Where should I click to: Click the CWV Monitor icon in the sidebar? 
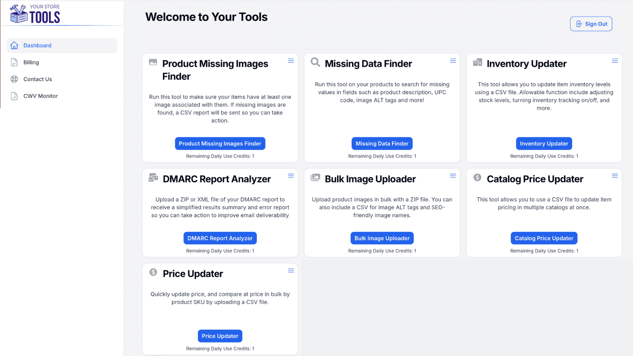coord(14,96)
